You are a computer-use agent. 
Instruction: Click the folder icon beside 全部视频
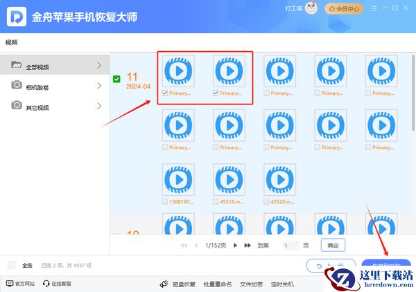(x=17, y=64)
